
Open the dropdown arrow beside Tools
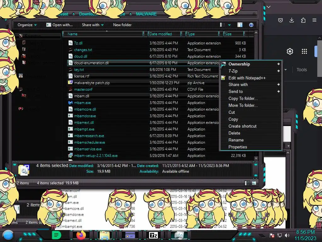point(286,70)
